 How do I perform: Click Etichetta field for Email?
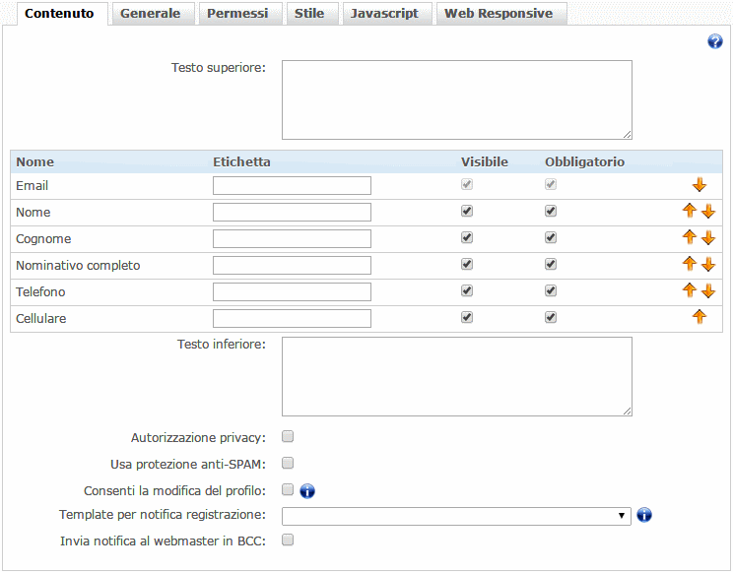pyautogui.click(x=292, y=185)
